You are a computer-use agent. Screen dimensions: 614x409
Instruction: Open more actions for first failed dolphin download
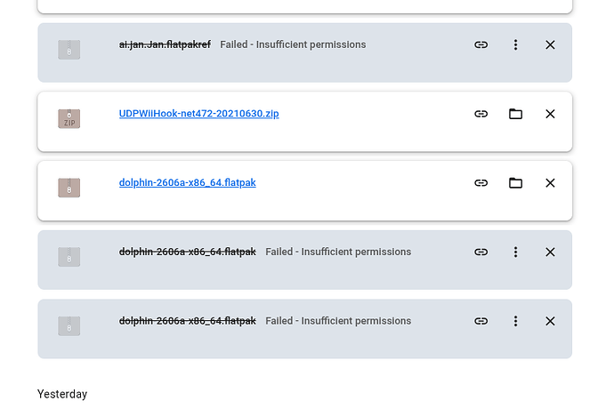tap(515, 252)
